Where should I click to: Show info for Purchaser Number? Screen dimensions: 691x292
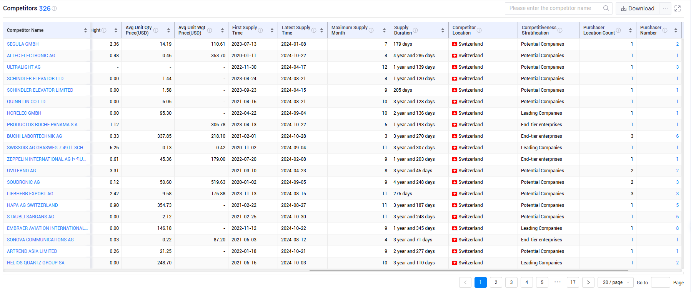coord(665,30)
